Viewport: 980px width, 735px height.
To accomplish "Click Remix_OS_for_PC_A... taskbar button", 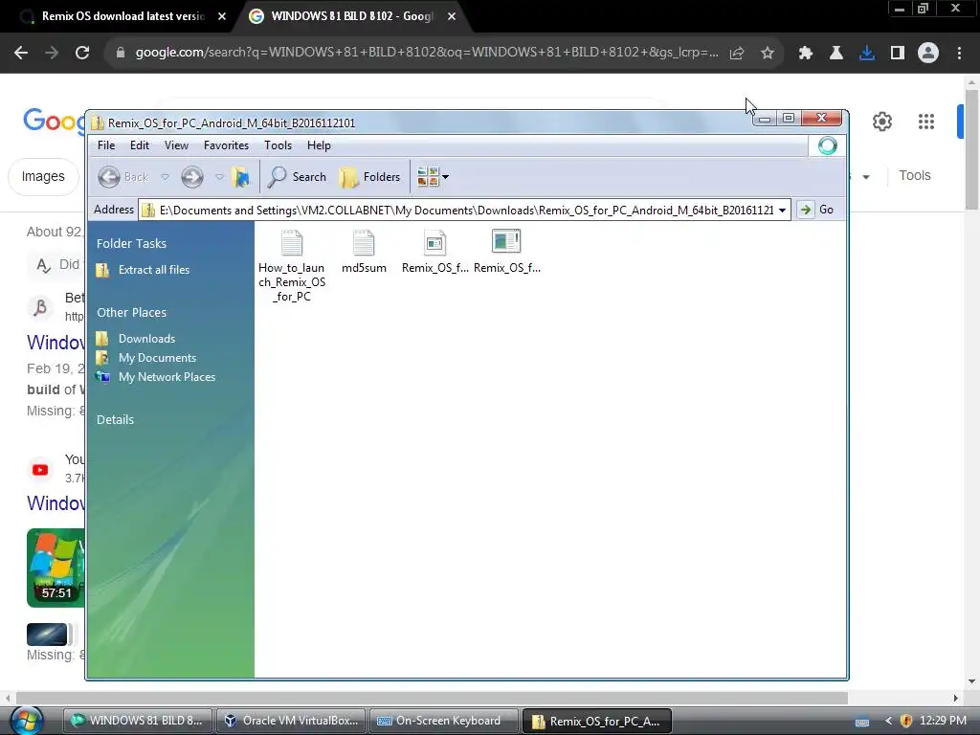I will pos(597,721).
